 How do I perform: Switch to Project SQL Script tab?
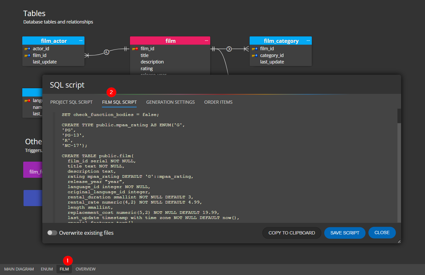pyautogui.click(x=71, y=102)
